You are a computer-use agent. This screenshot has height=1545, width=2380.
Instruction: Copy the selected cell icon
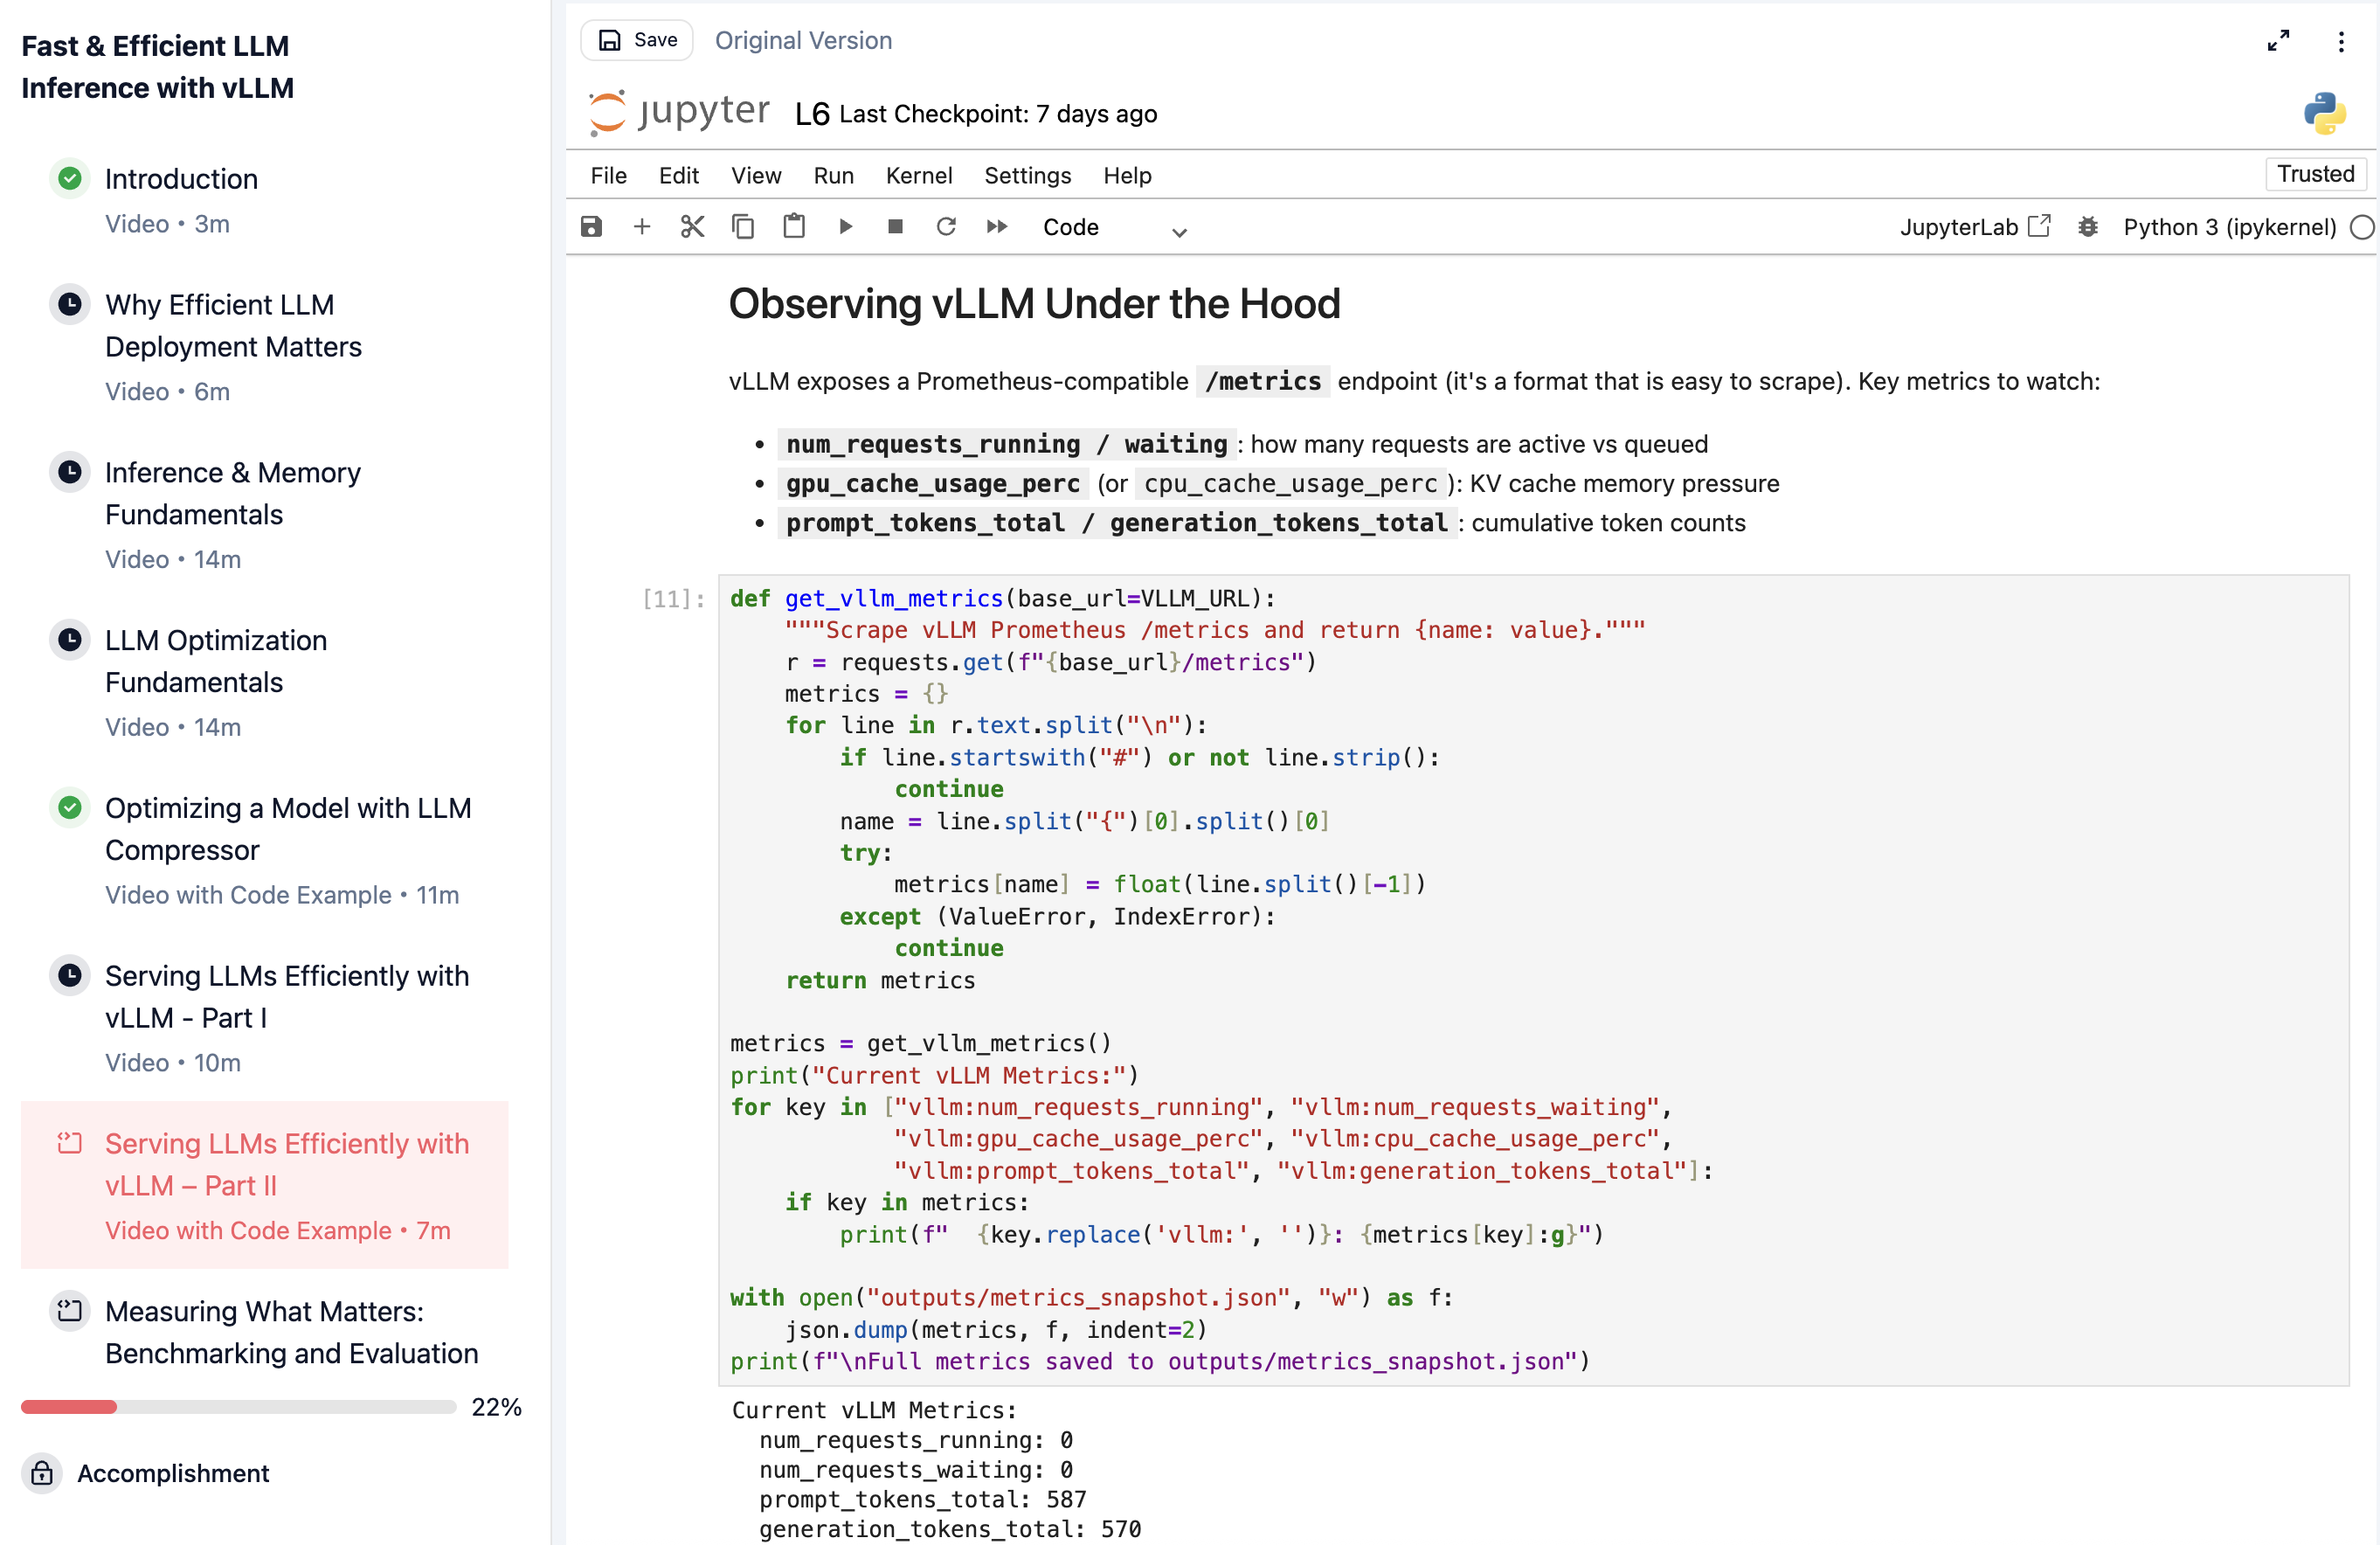(743, 227)
